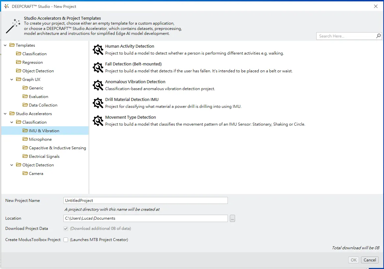
Task: Select the Regression template category
Action: (x=32, y=62)
